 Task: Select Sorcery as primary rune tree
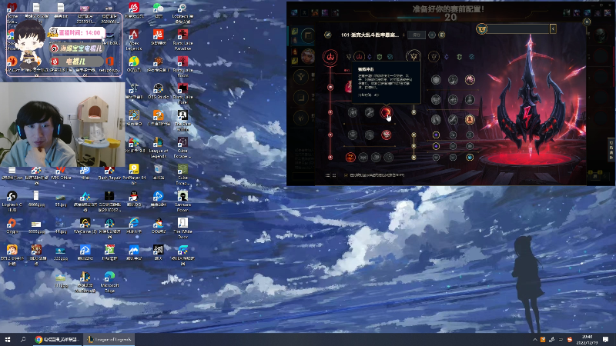pos(370,57)
